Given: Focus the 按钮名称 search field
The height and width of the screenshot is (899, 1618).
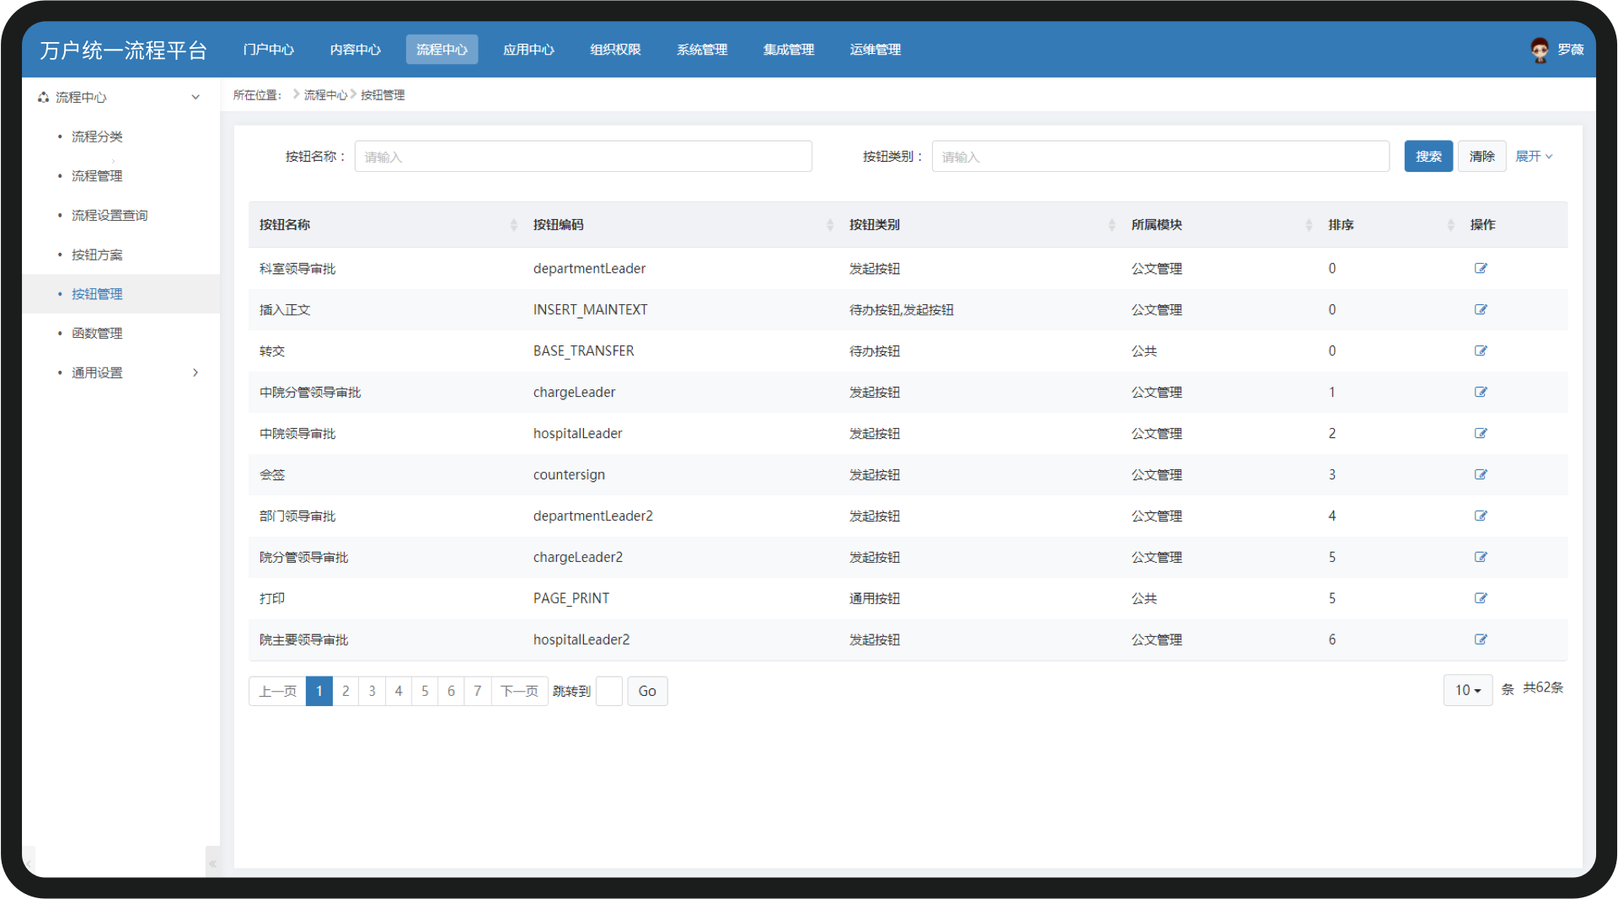Looking at the screenshot, I should (583, 157).
